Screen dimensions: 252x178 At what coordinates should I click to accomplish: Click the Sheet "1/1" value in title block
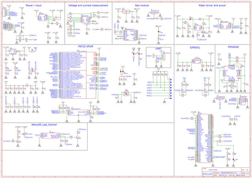pos(248,173)
